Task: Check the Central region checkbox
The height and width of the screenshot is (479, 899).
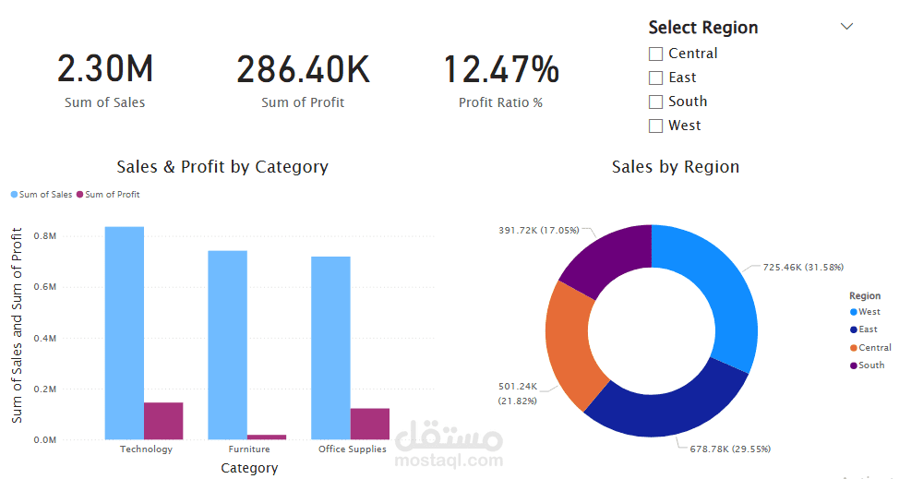Action: click(x=655, y=54)
